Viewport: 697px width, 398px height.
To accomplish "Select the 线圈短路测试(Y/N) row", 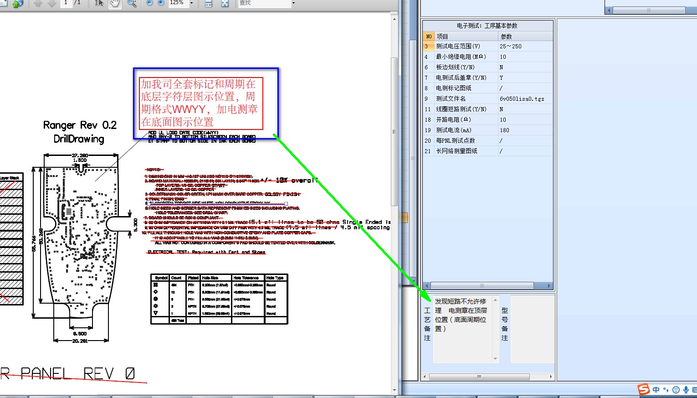I will click(488, 109).
